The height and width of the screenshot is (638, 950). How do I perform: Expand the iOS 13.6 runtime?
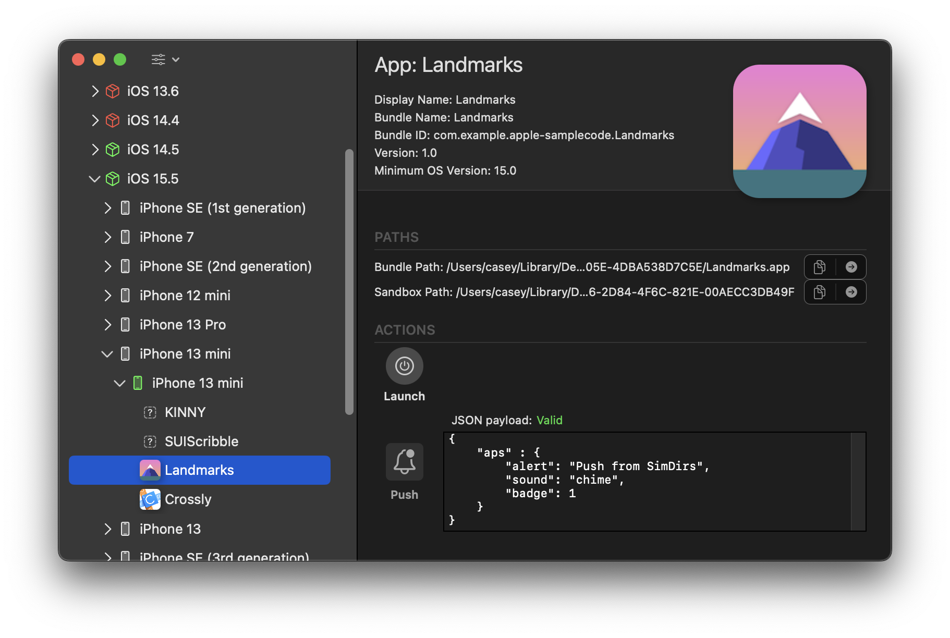pos(95,91)
